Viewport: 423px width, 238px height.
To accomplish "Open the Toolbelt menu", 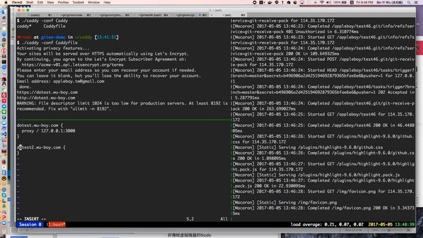I will (x=78, y=3).
